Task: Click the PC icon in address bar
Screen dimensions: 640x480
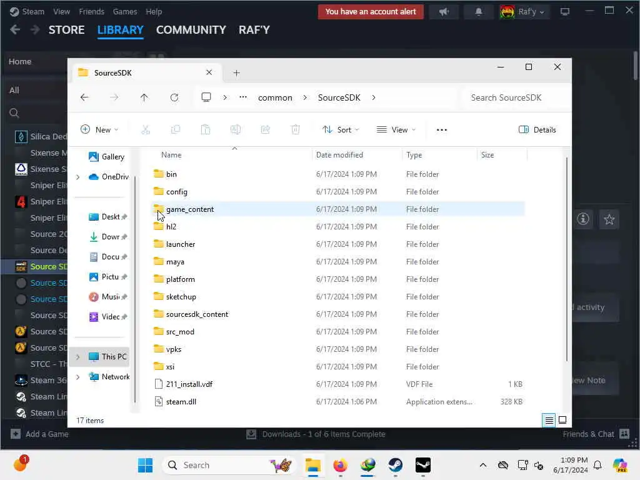Action: [206, 97]
